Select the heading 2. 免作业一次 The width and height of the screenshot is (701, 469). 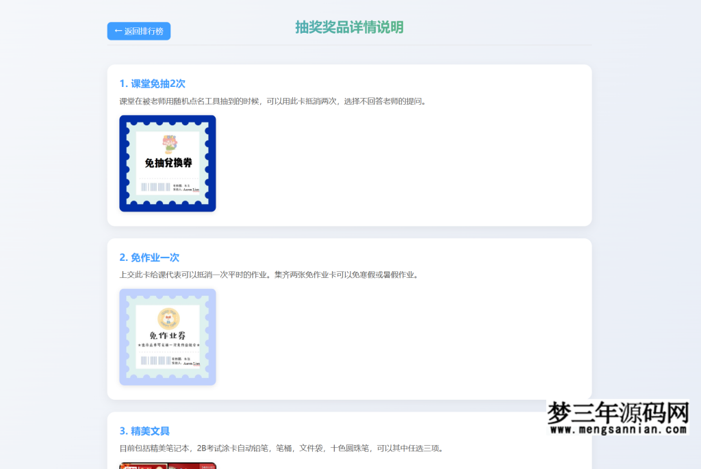(149, 257)
